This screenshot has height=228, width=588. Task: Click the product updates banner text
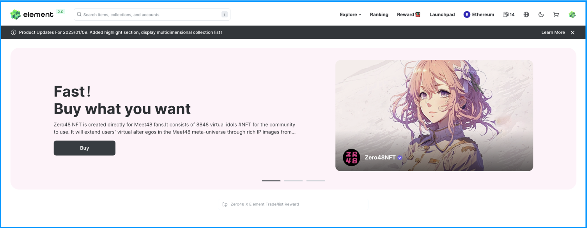[120, 32]
